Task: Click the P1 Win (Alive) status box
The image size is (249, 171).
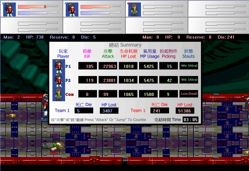Action: 189,66
